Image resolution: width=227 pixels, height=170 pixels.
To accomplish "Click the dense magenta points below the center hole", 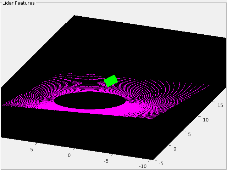I will click(90, 111).
